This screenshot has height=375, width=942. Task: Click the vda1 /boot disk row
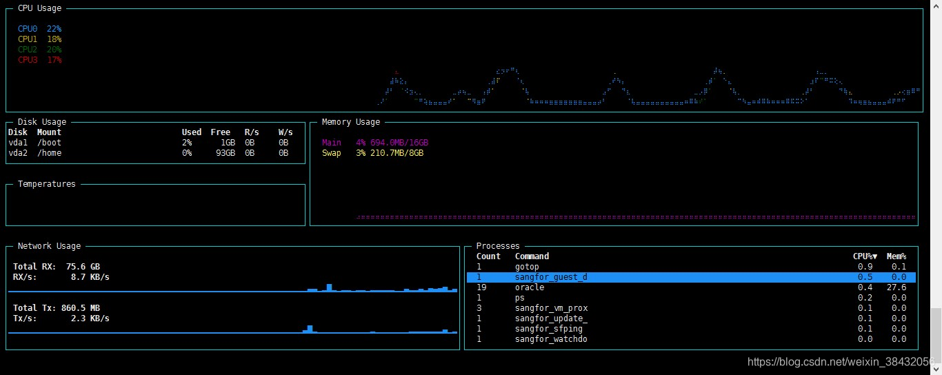click(150, 143)
